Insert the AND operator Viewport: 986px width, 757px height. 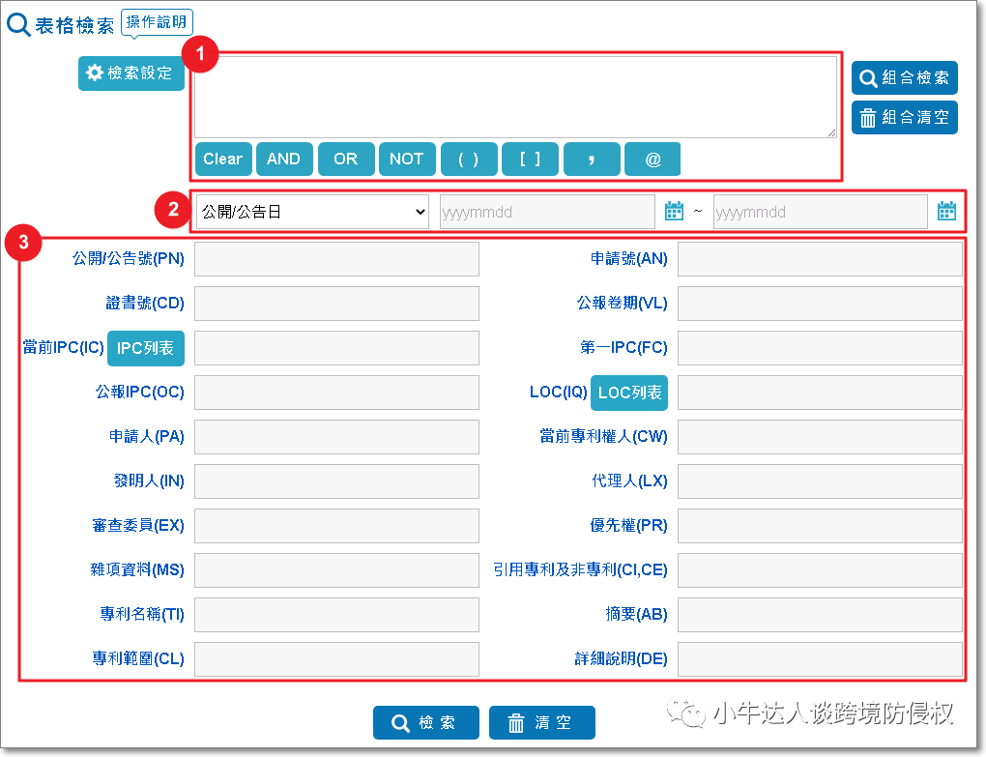[x=284, y=160]
